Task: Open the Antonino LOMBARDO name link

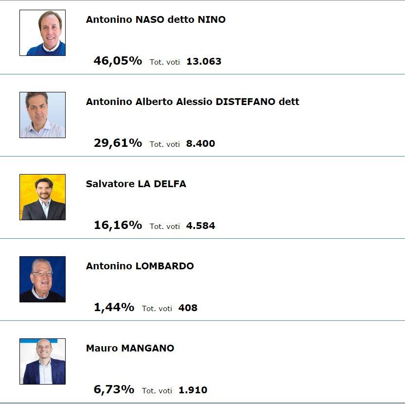Action: [x=140, y=266]
